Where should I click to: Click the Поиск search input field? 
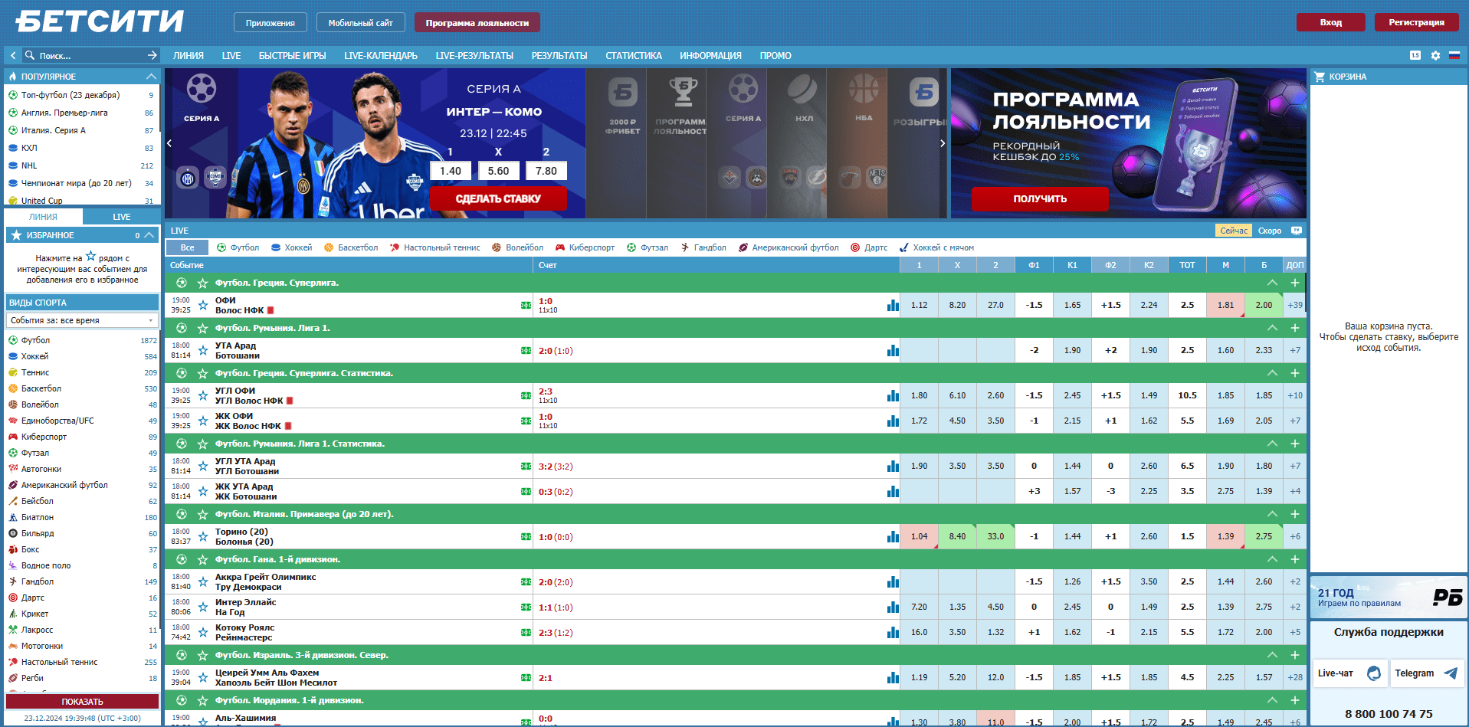[x=90, y=56]
